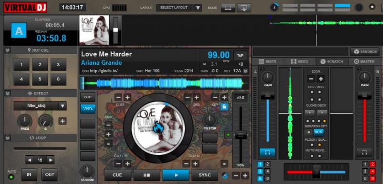Toggle VINYL mode off
This screenshot has height=184, width=383.
click(88, 109)
